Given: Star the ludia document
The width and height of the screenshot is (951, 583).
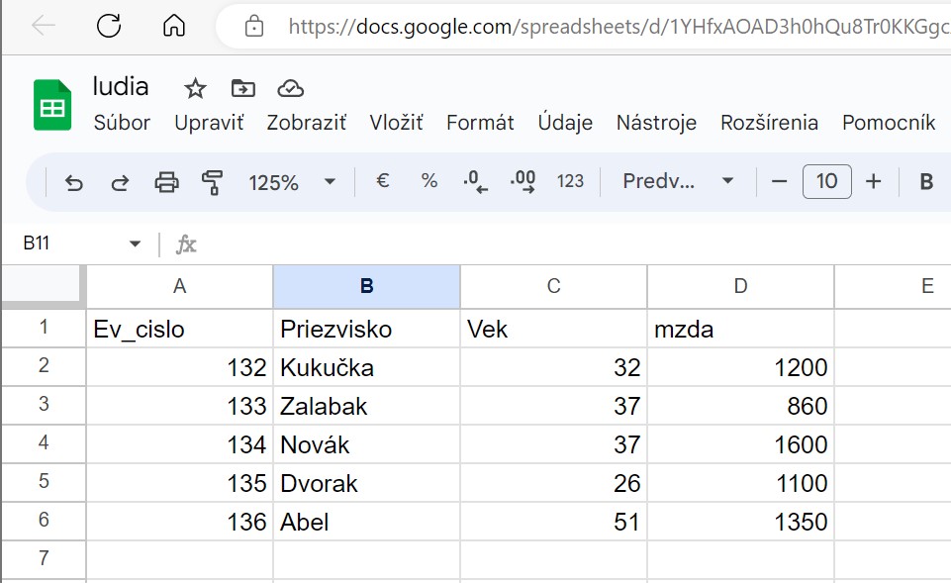Looking at the screenshot, I should pos(196,89).
